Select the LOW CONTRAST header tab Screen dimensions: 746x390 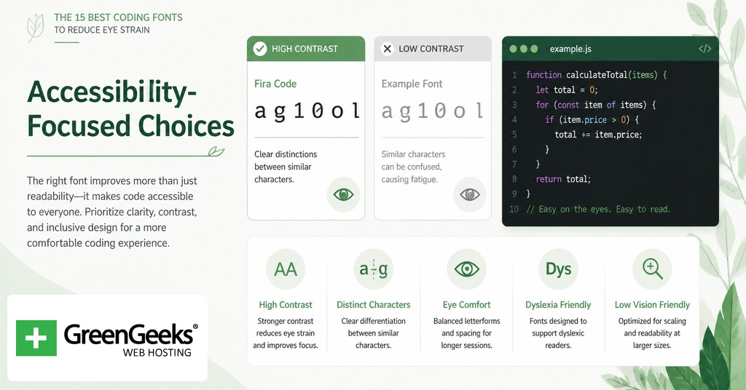point(433,49)
